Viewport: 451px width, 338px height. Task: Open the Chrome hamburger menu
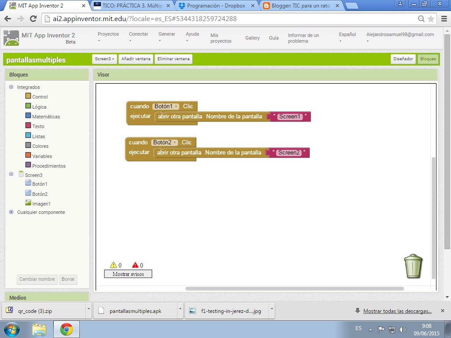pos(444,18)
